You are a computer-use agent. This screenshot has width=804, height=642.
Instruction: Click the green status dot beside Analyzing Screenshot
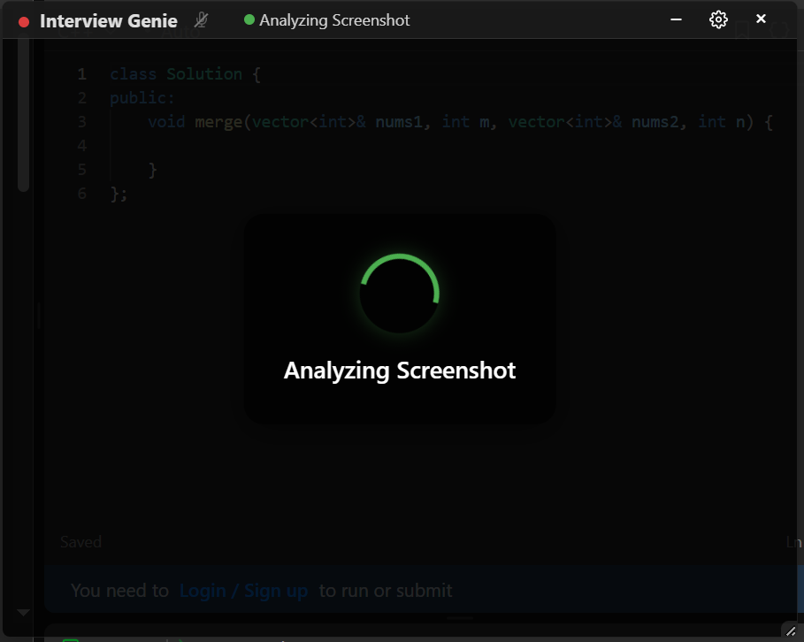click(x=249, y=20)
